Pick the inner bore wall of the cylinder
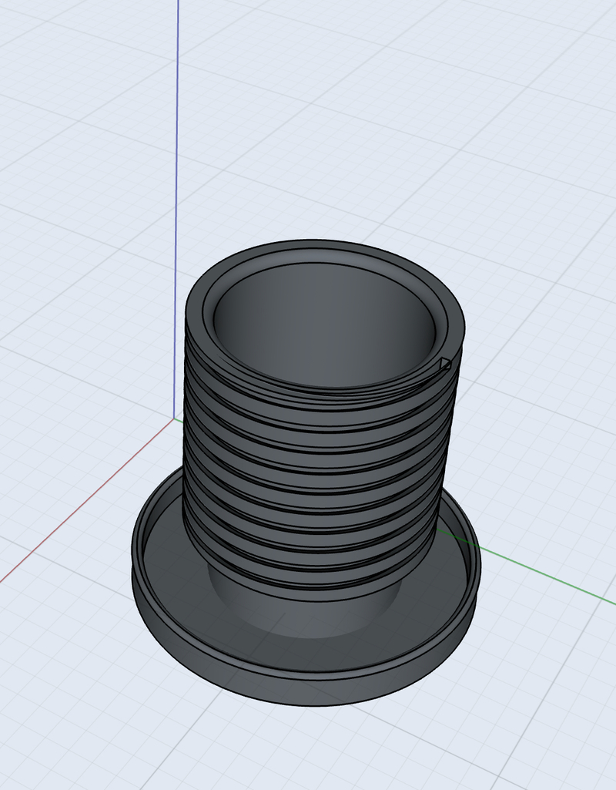The width and height of the screenshot is (616, 790). [323, 324]
